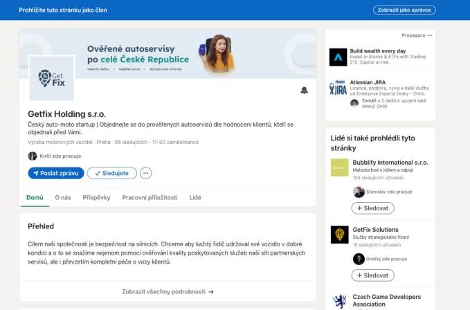Open the Propagace three-dot menu
The image size is (470, 310).
point(430,35)
